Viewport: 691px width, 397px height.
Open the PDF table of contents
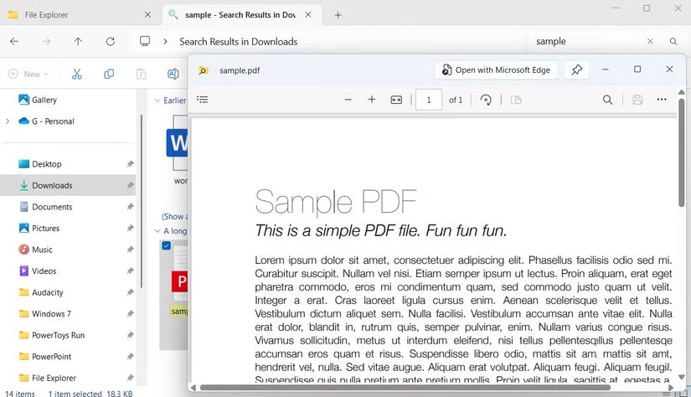point(203,100)
